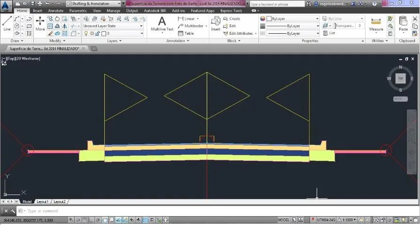Viewport: 420px width, 225px height.
Task: Select the Erase tool
Action: [x=50, y=33]
